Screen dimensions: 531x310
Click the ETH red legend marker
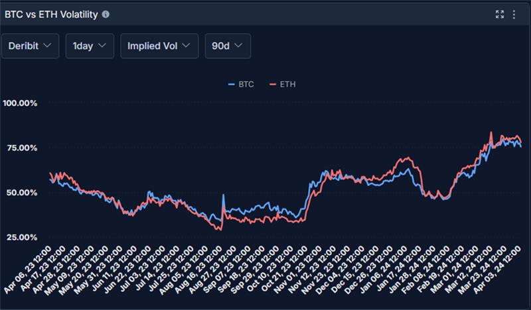(273, 84)
